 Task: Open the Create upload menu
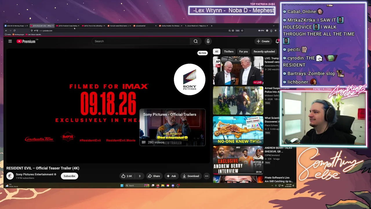pos(263,41)
